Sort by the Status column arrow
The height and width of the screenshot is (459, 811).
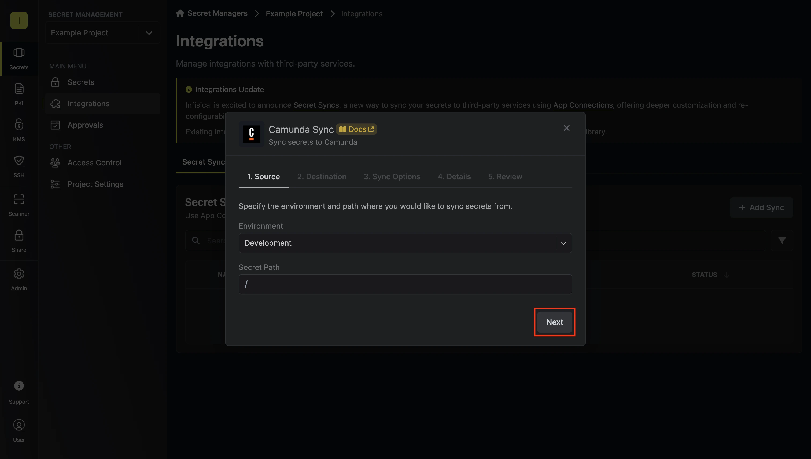(x=726, y=275)
